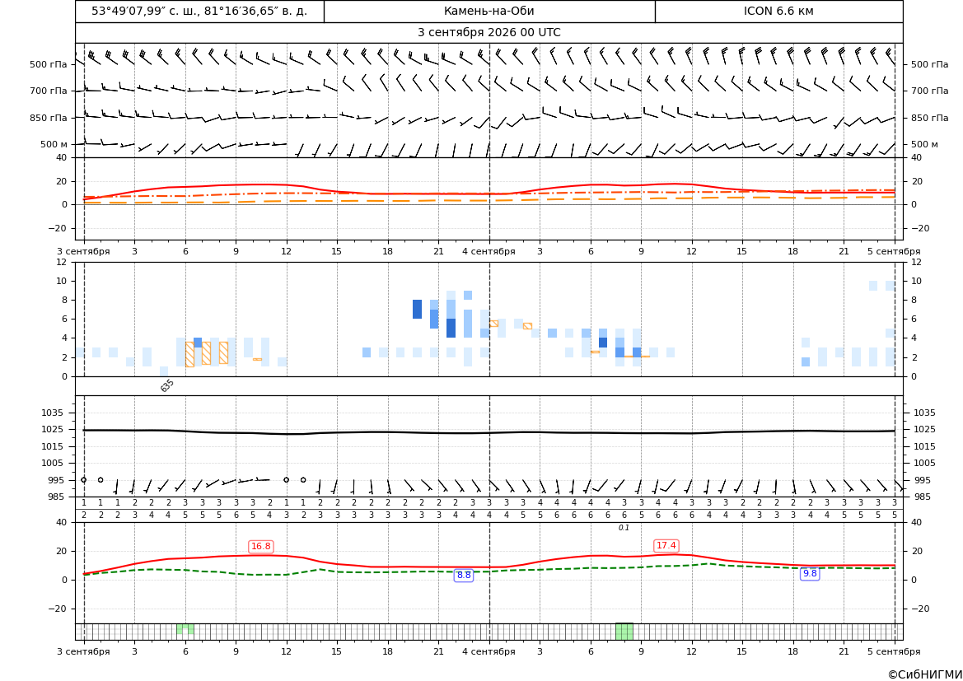
Task: Click the 0.1 precipitation amount label
Action: pos(624,528)
